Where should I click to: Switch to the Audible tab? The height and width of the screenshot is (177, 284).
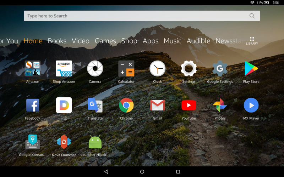coord(198,41)
